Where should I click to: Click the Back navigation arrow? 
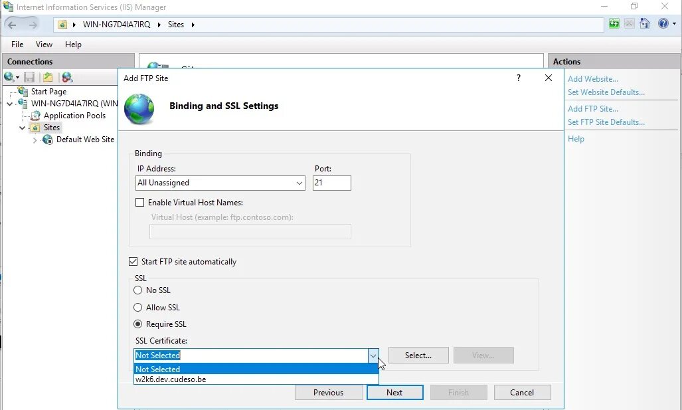click(12, 25)
